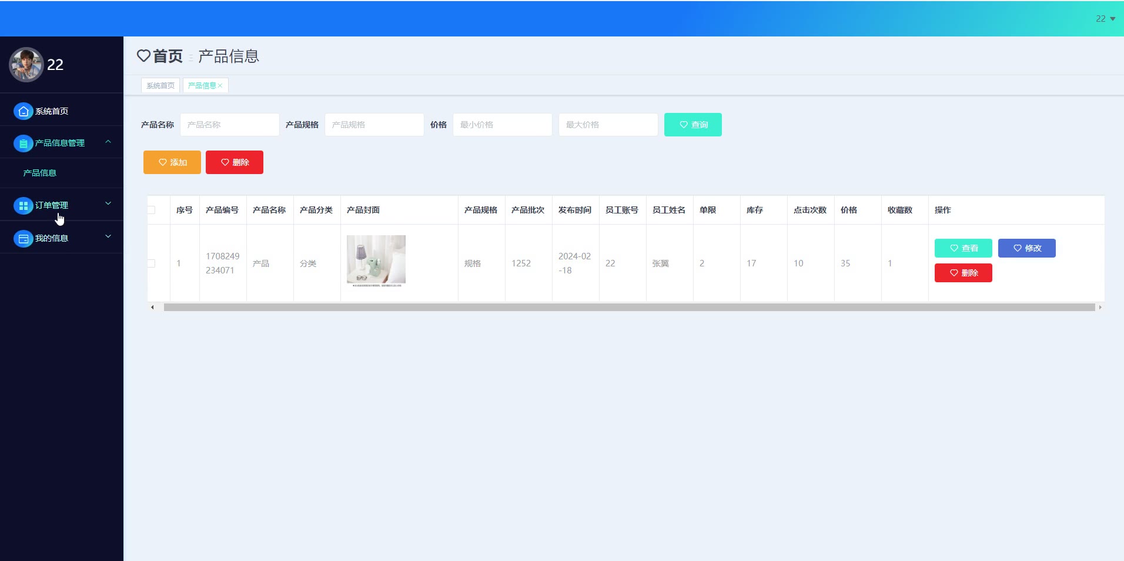Open the user 22 dropdown at top right

1105,19
